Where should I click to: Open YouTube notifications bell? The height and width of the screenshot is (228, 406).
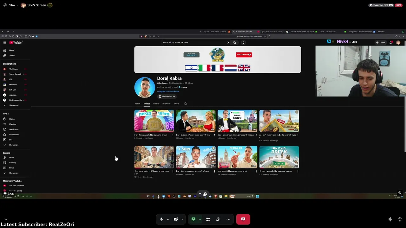(391, 42)
